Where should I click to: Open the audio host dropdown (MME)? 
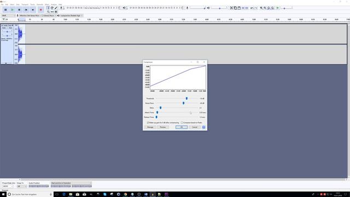point(8,16)
